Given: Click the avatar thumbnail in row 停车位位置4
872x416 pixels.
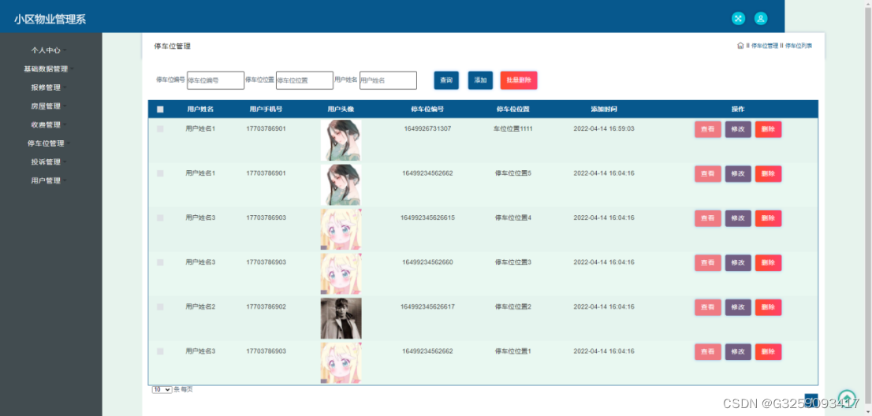Looking at the screenshot, I should pyautogui.click(x=341, y=228).
